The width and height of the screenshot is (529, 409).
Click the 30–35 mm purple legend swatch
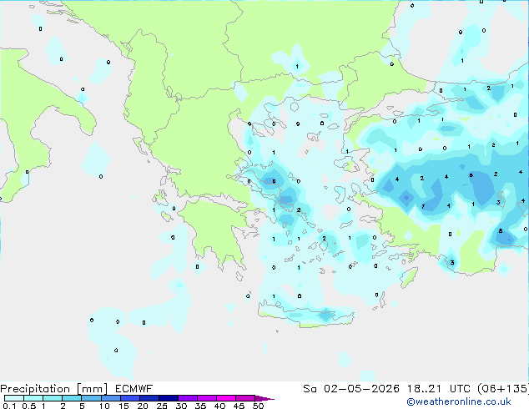click(x=187, y=398)
